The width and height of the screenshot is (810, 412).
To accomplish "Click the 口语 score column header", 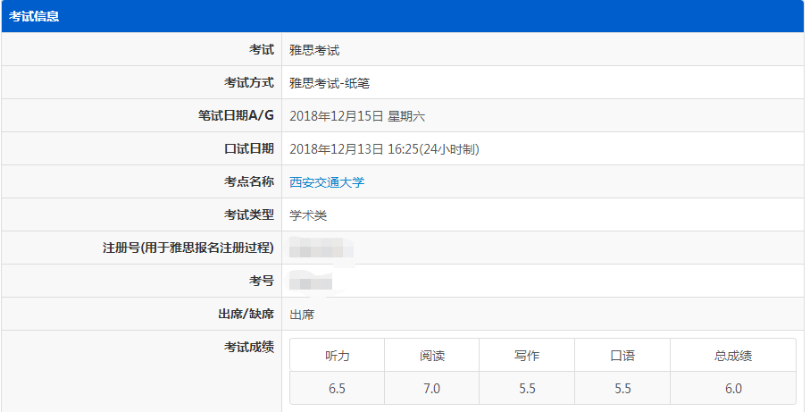I will (x=622, y=356).
